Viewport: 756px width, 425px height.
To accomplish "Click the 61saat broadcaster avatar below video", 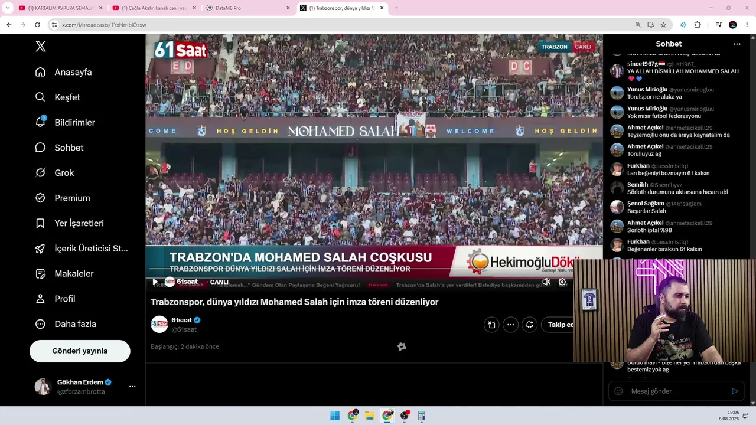I will tap(159, 324).
